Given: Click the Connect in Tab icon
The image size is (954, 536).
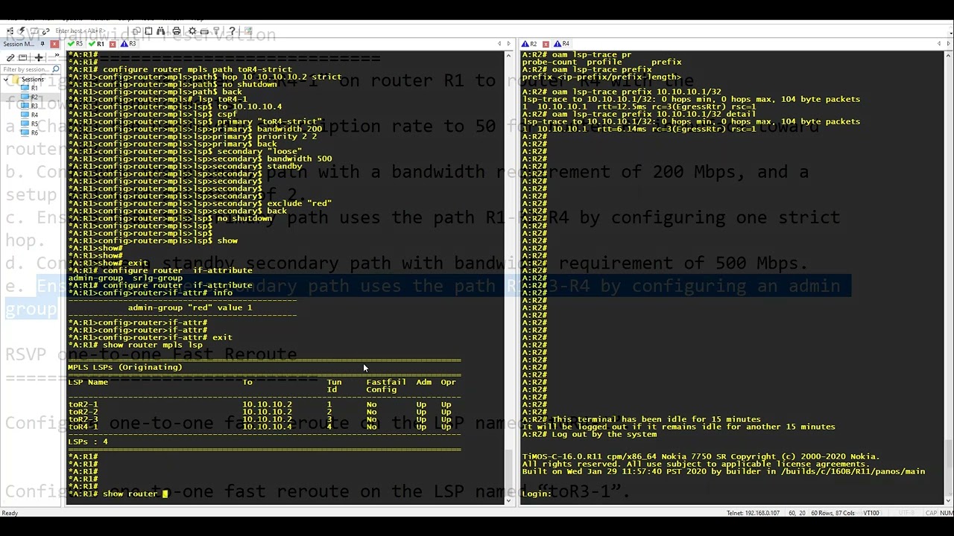Looking at the screenshot, I should 34,31.
